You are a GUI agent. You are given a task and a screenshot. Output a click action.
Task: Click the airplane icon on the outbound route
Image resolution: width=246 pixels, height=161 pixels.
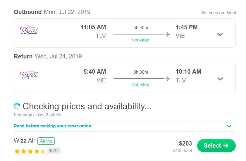(x=168, y=34)
